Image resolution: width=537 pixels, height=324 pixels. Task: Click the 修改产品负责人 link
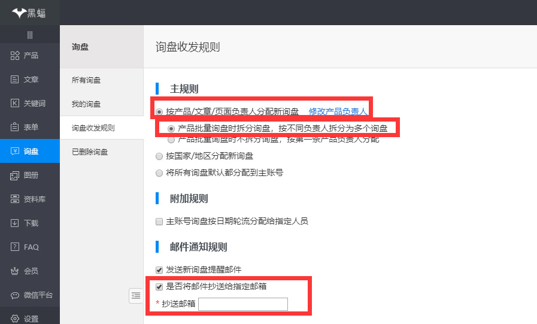[x=338, y=111]
